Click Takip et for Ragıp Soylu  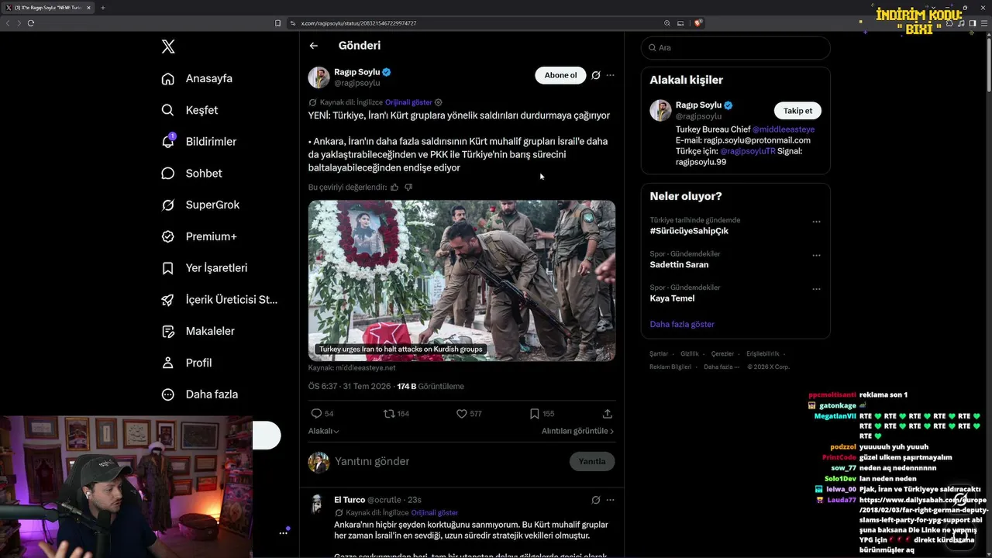tap(797, 111)
